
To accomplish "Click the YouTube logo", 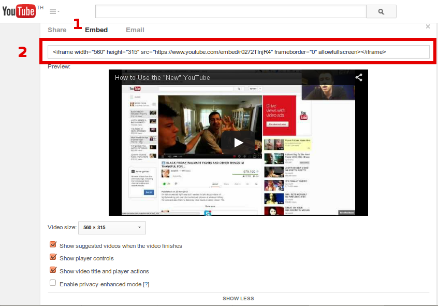I will coord(19,11).
